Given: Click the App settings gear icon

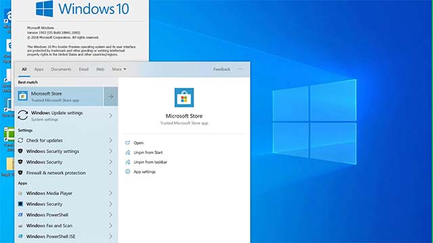Looking at the screenshot, I should [x=128, y=171].
